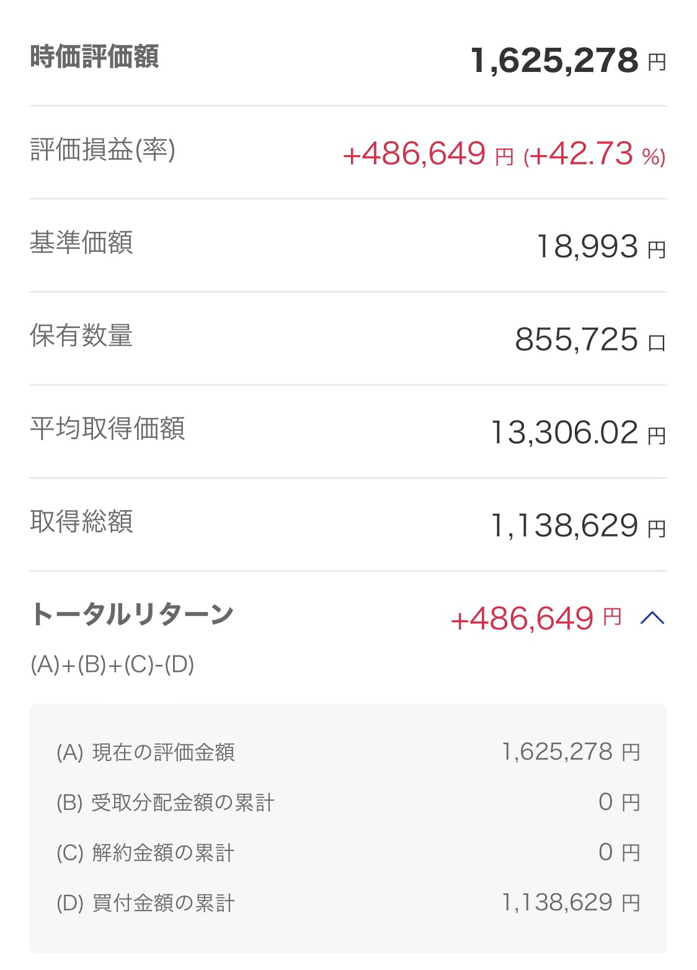Tap the (A)+(B)+(C)-(D) formula text
697x970 pixels.
tap(112, 665)
